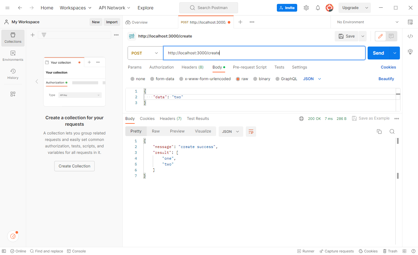Open collection options three-dot menu
This screenshot has width=418, height=255.
(116, 35)
